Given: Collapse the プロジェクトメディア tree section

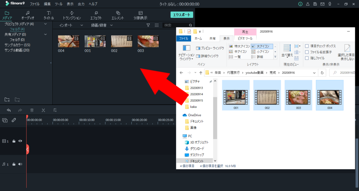Looking at the screenshot, I should pos(45,24).
